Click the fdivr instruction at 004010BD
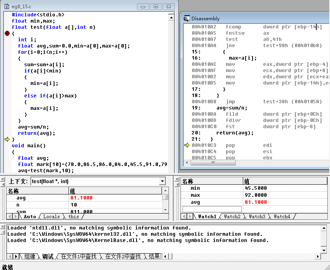Viewport: 330px width, 270px height. coord(257,120)
